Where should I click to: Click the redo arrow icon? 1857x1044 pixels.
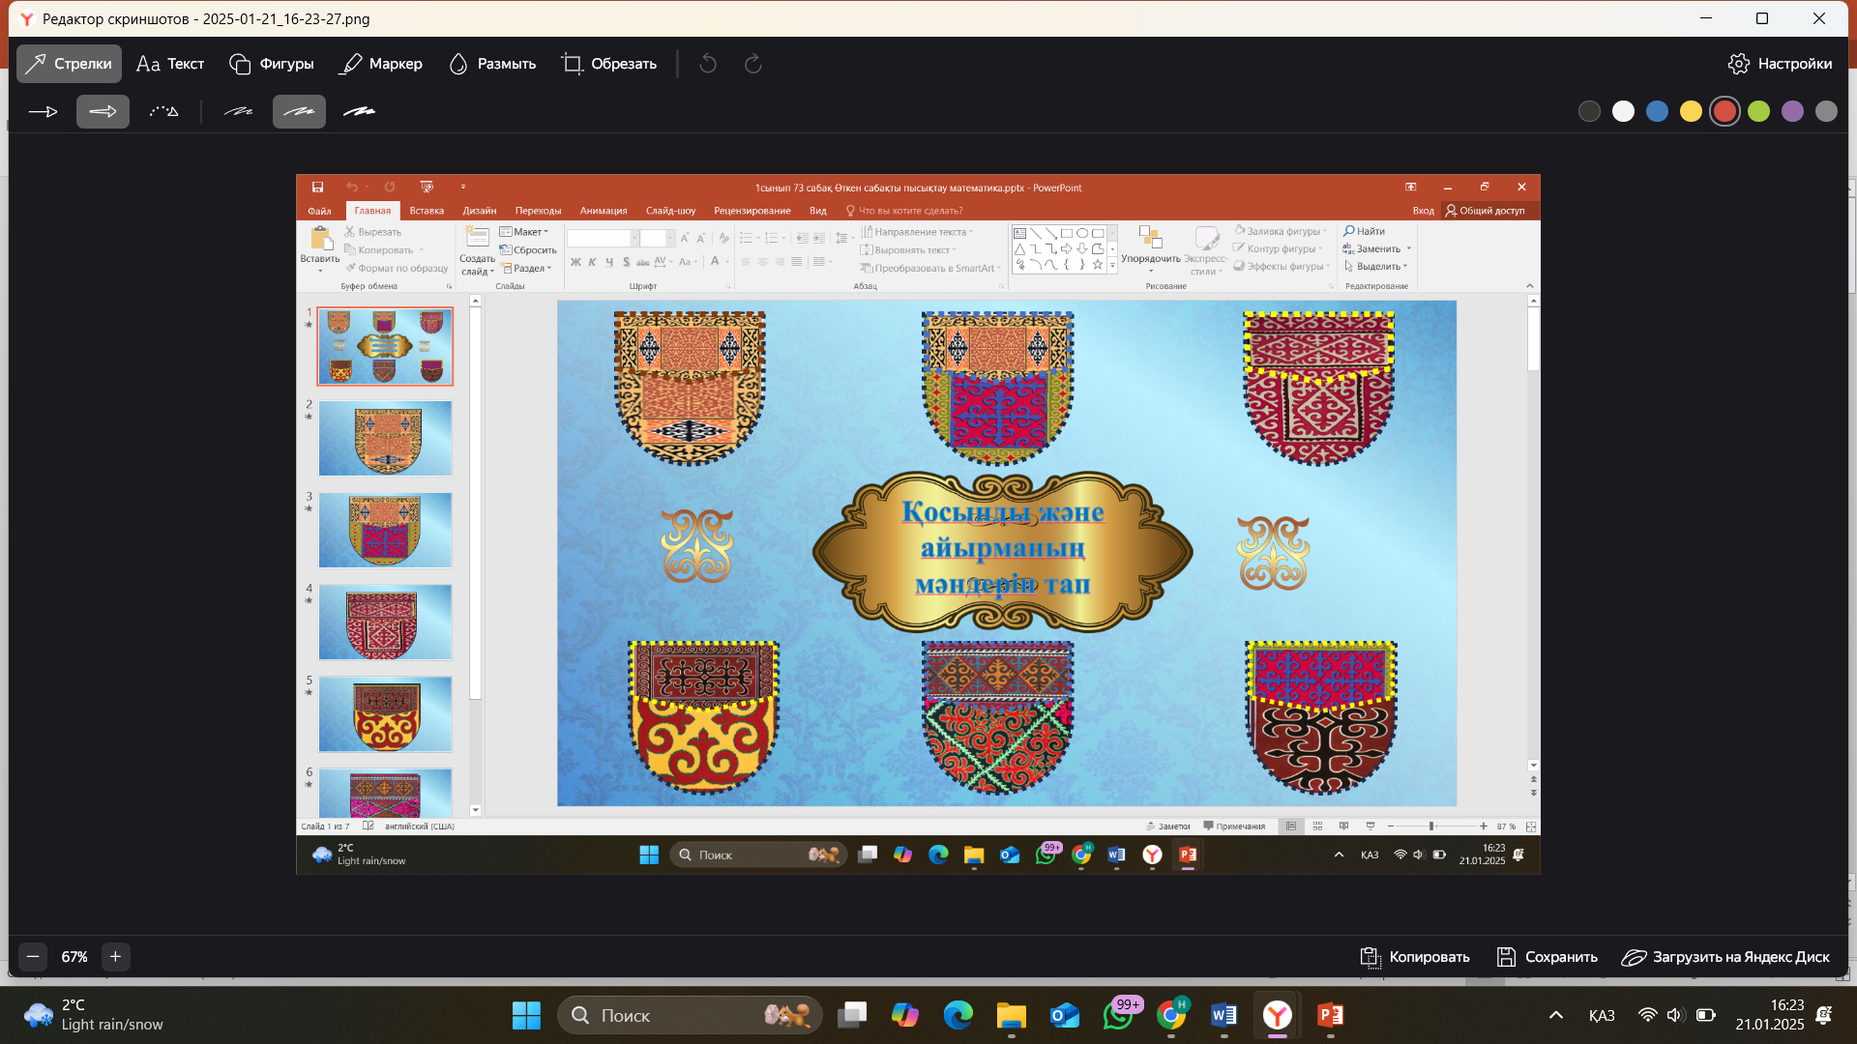753,64
